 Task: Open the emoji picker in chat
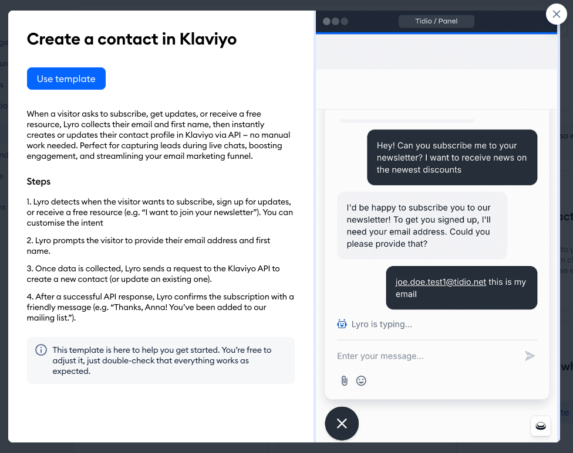coord(362,381)
